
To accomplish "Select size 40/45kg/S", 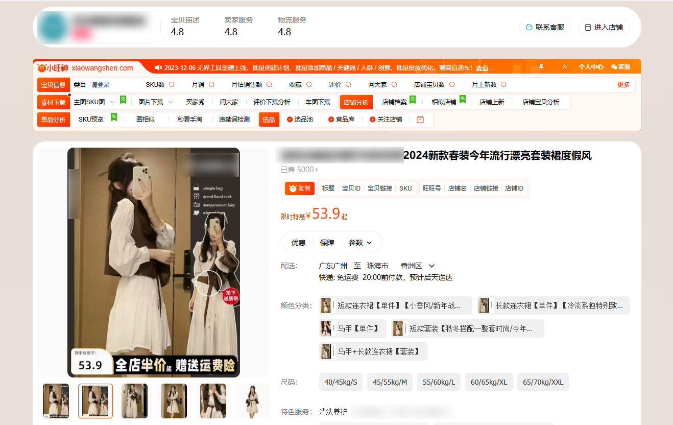I will click(x=341, y=382).
